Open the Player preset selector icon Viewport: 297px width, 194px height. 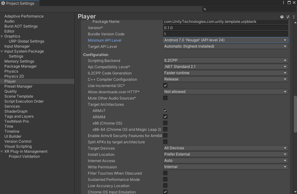coord(288,17)
